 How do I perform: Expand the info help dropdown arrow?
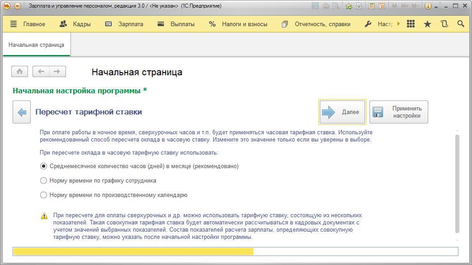point(436,7)
